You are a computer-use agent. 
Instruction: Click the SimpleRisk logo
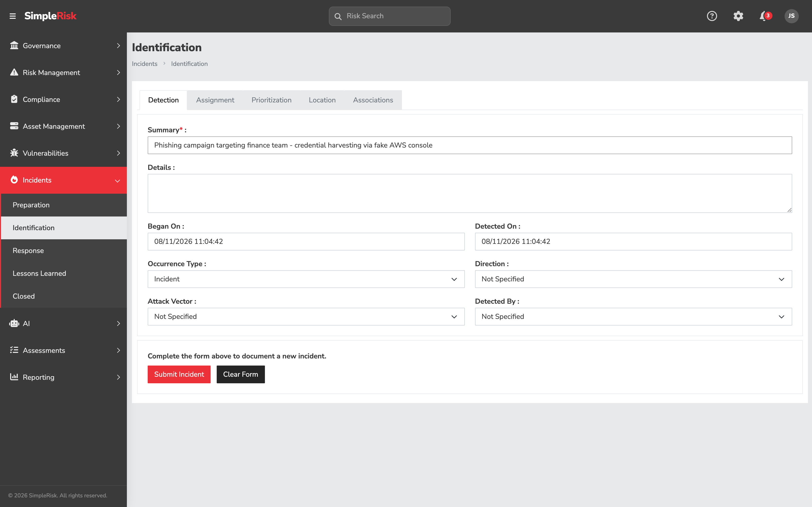pyautogui.click(x=50, y=16)
